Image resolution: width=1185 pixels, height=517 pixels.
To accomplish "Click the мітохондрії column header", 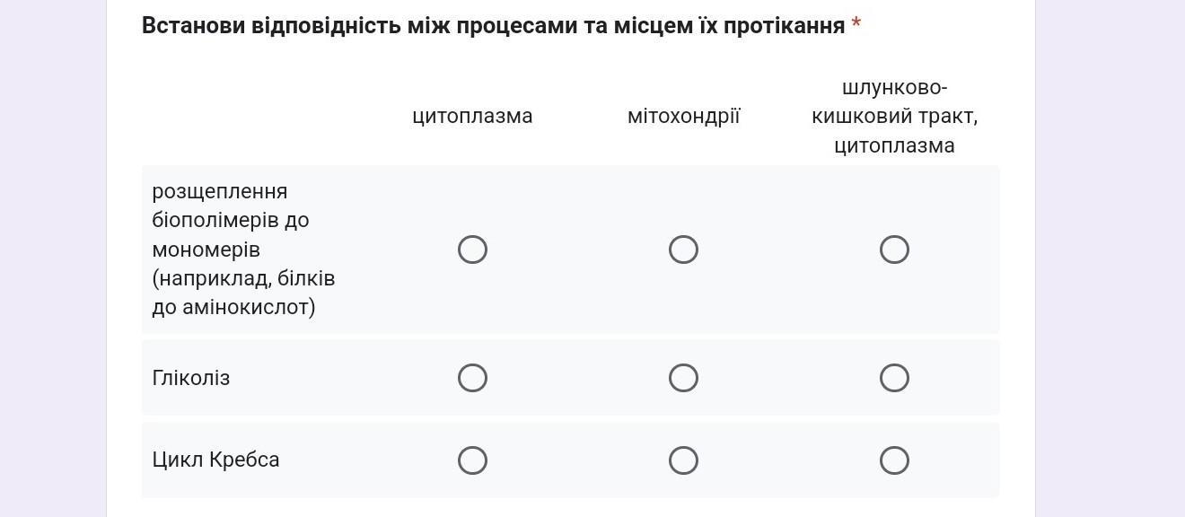I will pyautogui.click(x=683, y=117).
